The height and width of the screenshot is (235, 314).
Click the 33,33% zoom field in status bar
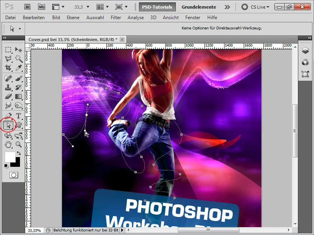click(35, 230)
